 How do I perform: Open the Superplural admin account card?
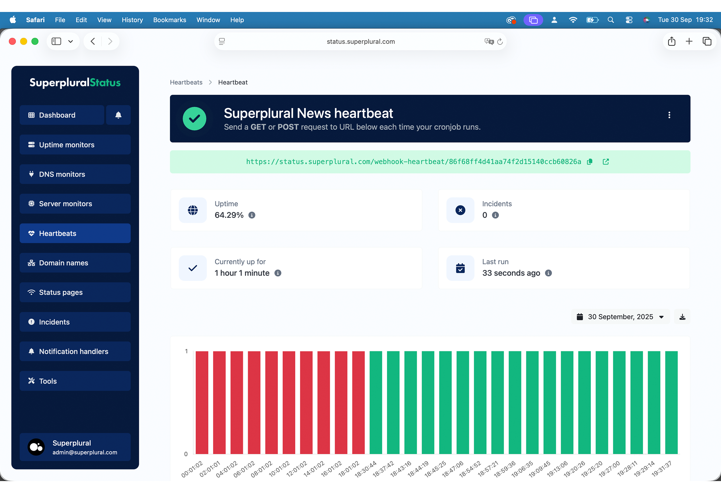click(x=75, y=447)
